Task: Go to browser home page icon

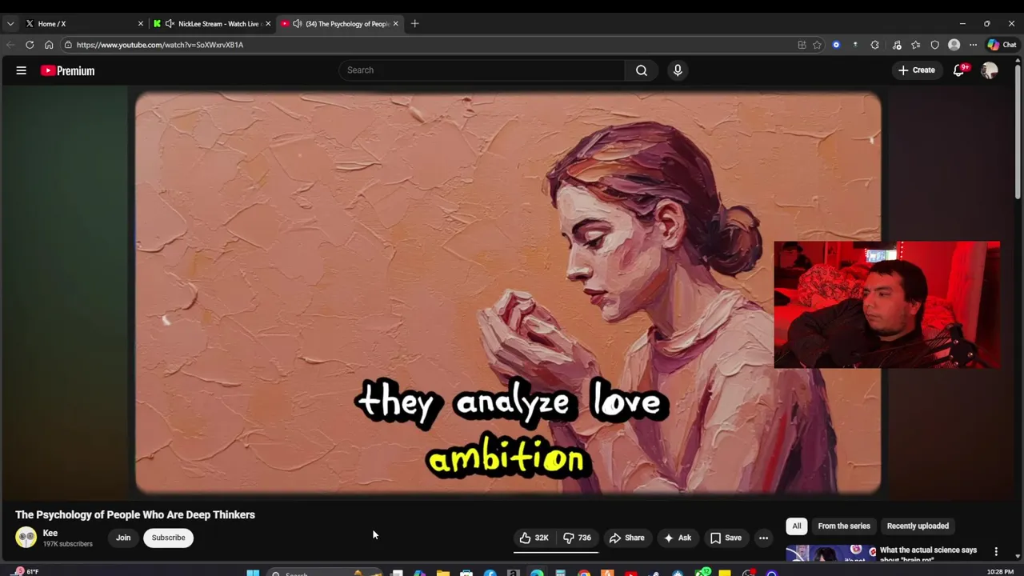Action: click(49, 45)
